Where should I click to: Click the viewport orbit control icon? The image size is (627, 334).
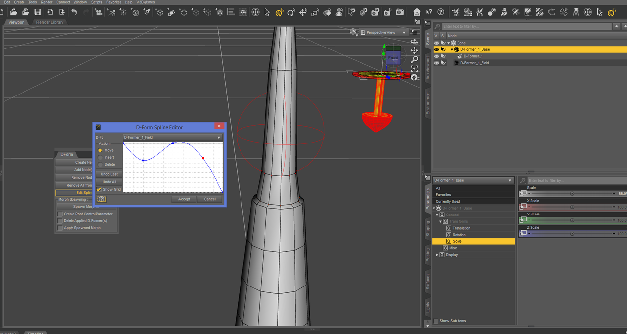tap(414, 42)
